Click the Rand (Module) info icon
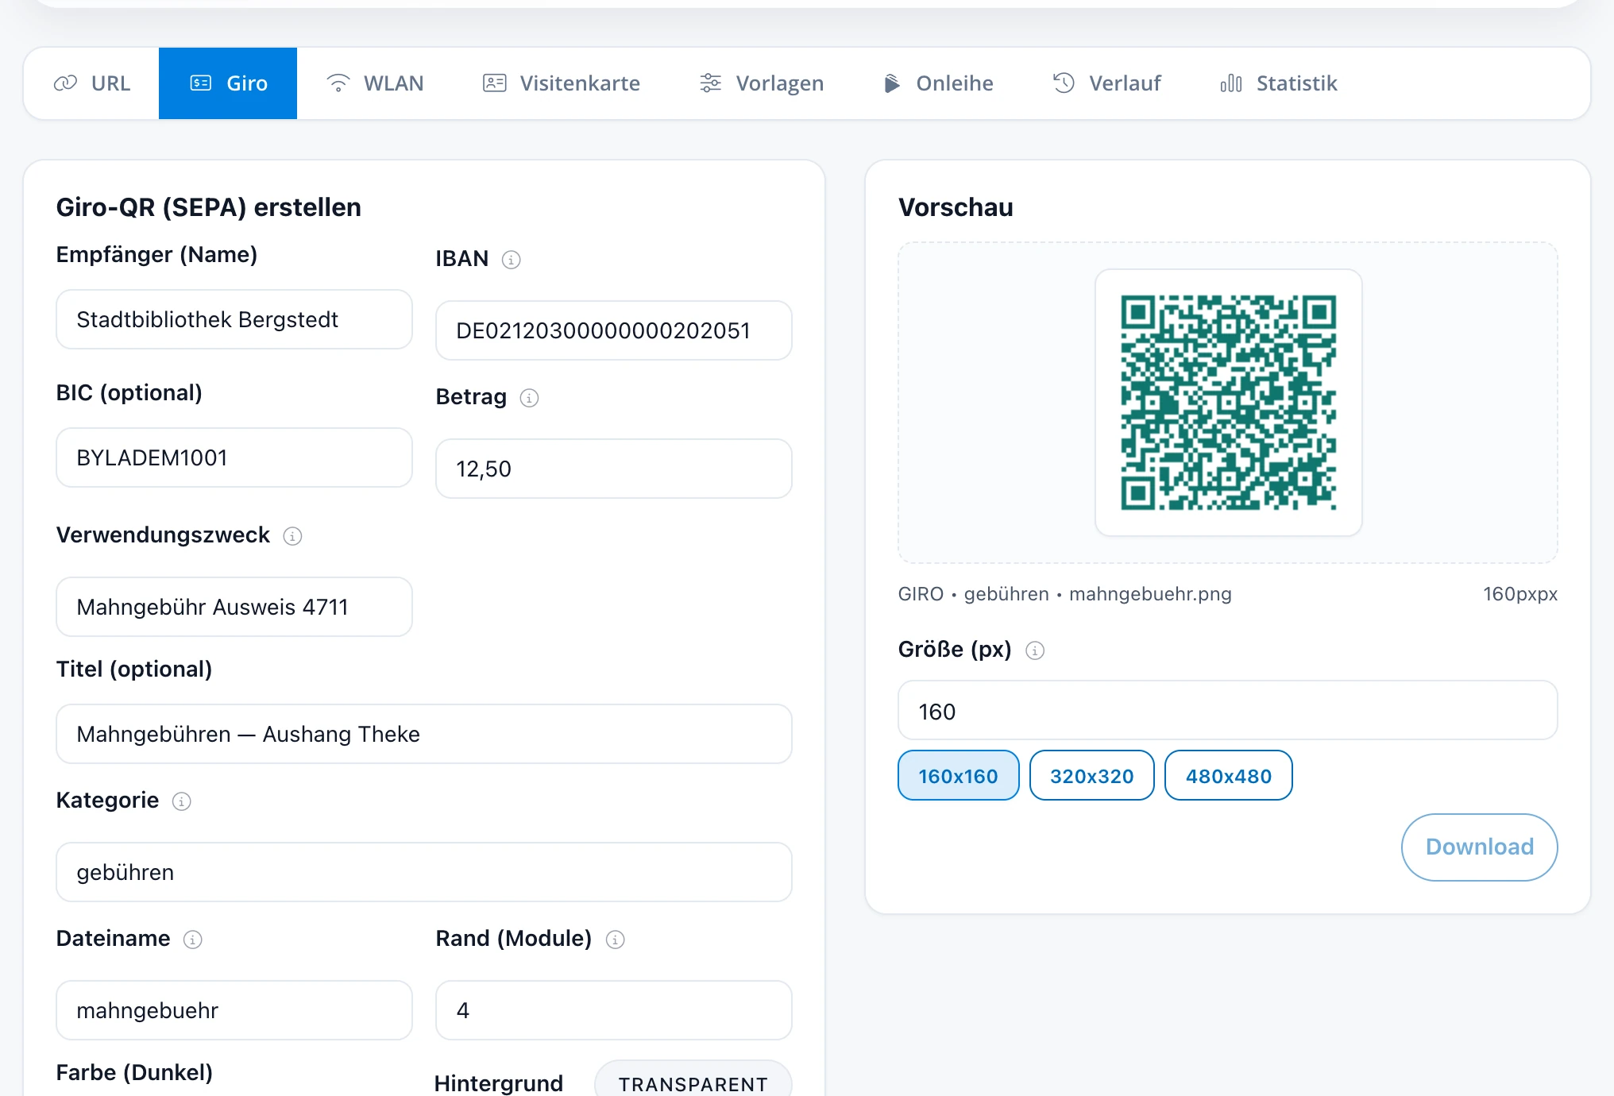Screen dimensions: 1614x1096 pos(616,940)
